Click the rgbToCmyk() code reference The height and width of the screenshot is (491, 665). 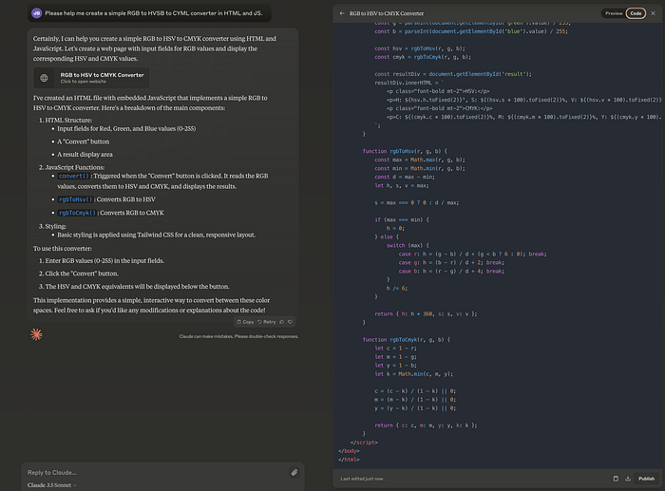coord(77,213)
